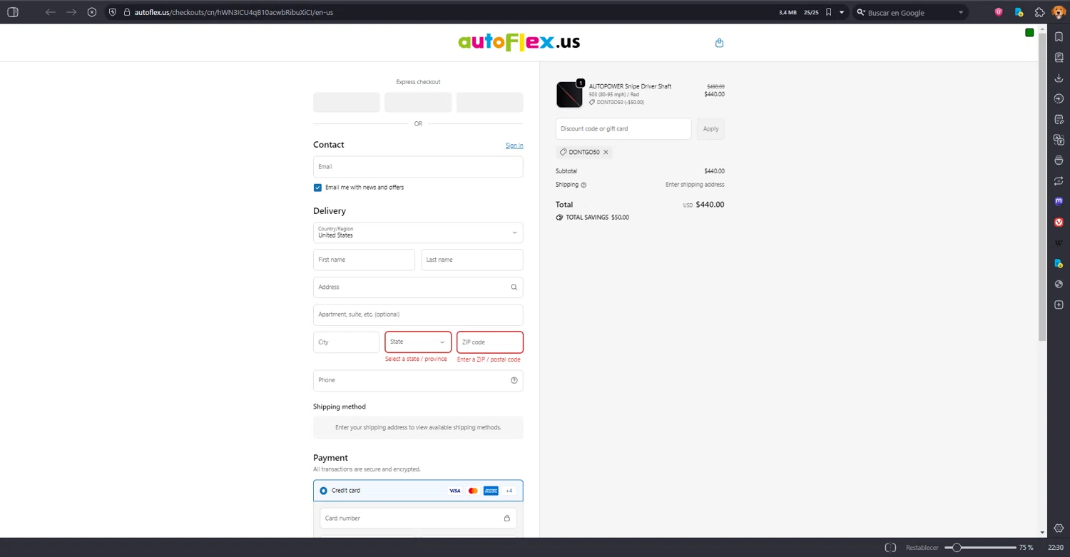
Task: Select the Credit card radio button
Action: click(x=323, y=491)
